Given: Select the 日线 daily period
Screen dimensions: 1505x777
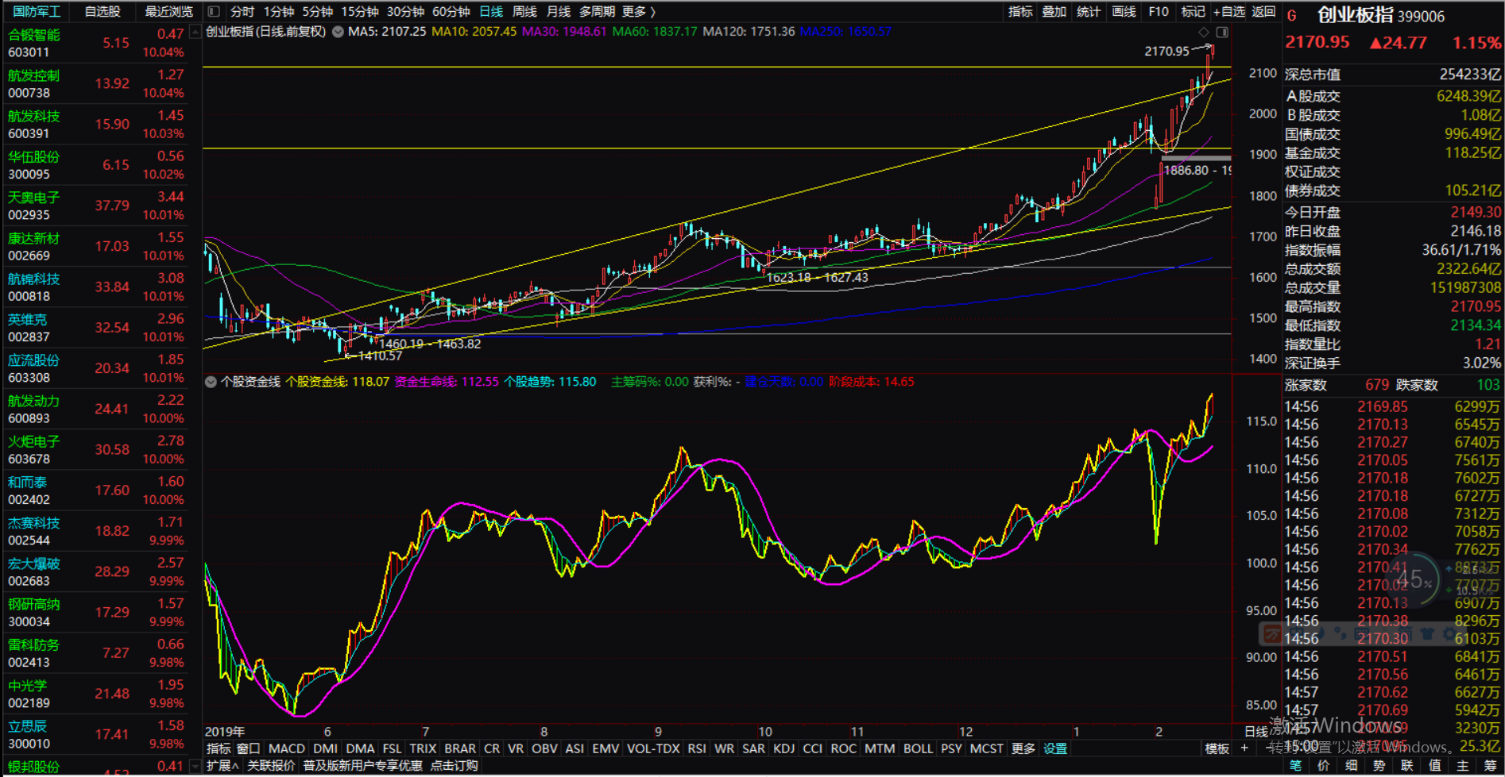Looking at the screenshot, I should (491, 11).
